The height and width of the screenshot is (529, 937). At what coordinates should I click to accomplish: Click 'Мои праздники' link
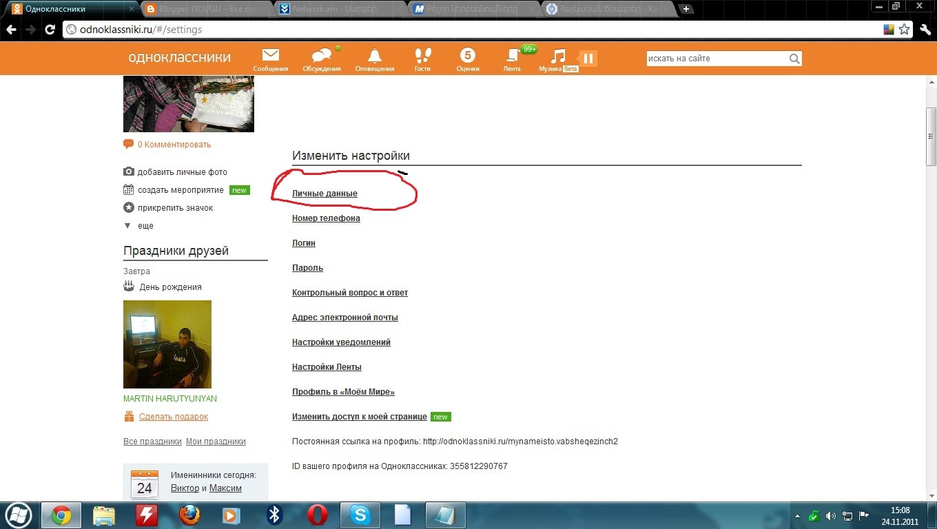tap(216, 442)
